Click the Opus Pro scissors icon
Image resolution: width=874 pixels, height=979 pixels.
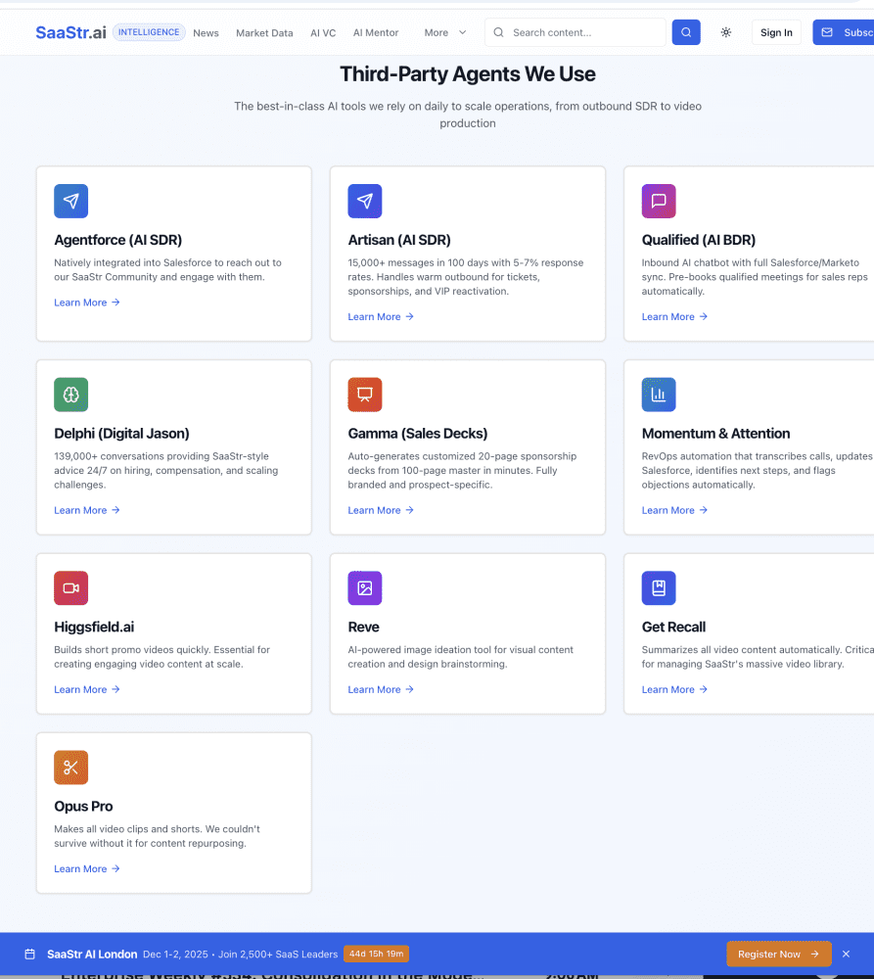coord(71,768)
